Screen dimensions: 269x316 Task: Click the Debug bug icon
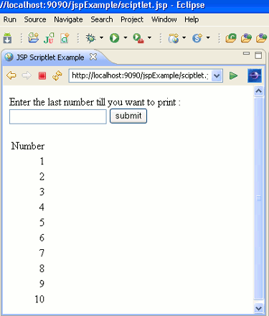pos(91,38)
